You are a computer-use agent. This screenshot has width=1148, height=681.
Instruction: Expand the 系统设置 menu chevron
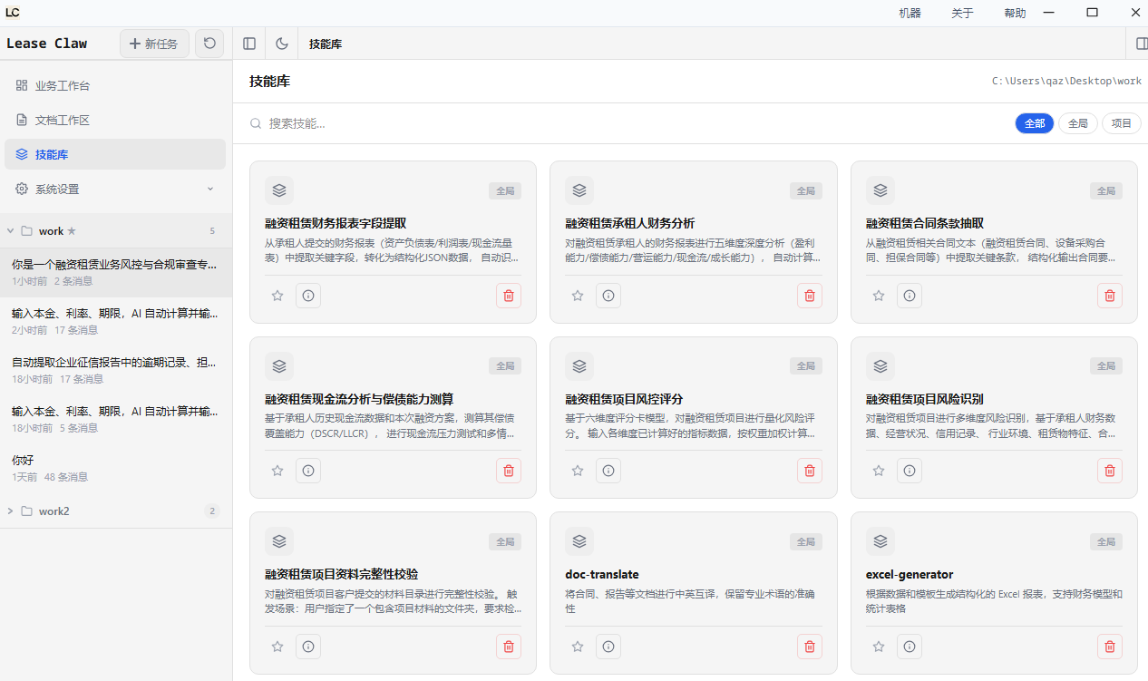pos(210,189)
